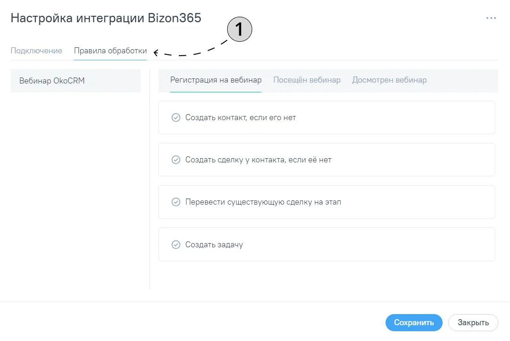
Task: Click the numbered circle marker 1
Action: point(239,29)
